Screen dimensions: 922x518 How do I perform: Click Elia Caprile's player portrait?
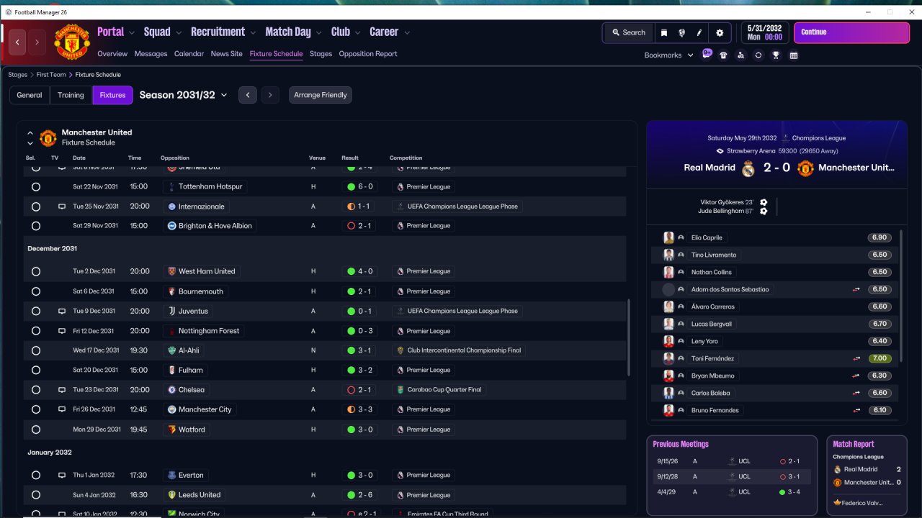coord(668,237)
